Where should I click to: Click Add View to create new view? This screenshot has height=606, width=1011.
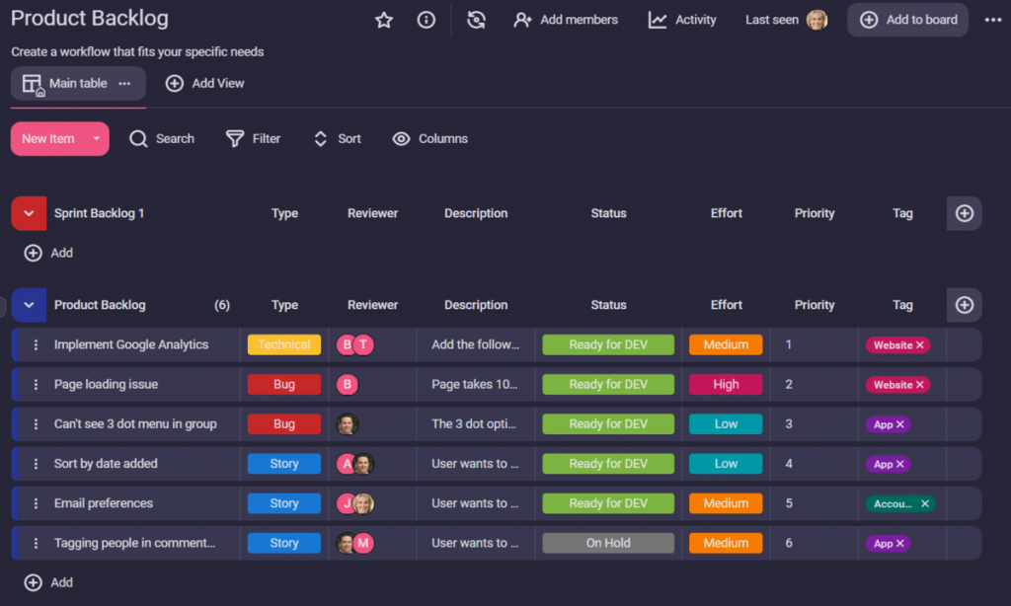204,84
